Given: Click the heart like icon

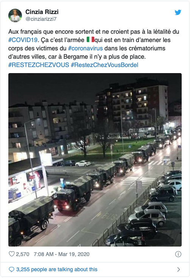Looking at the screenshot, I should [x=11, y=254].
